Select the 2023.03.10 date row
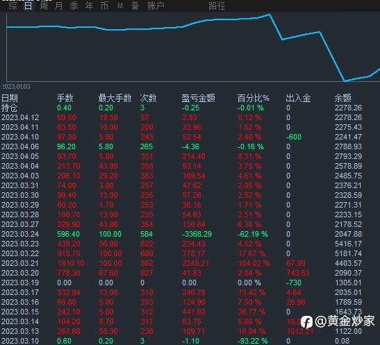The image size is (380, 345). click(20, 341)
